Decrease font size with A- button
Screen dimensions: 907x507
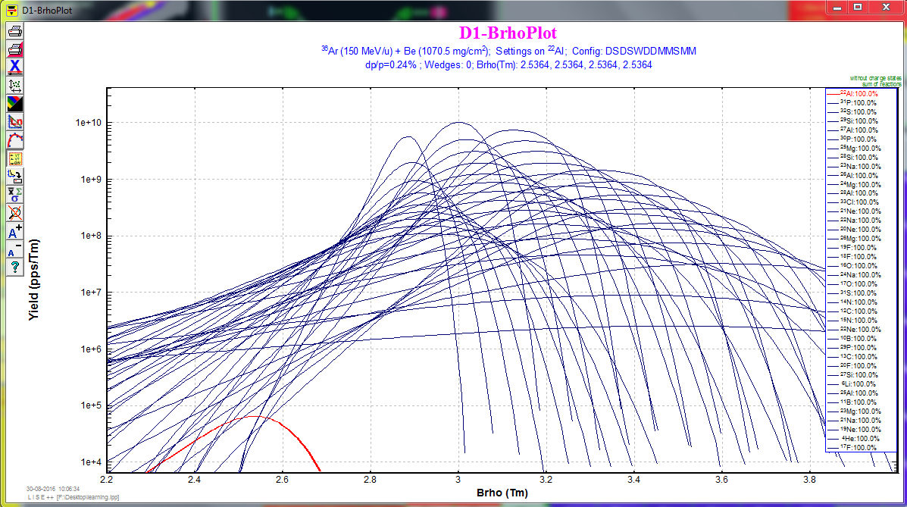(15, 250)
